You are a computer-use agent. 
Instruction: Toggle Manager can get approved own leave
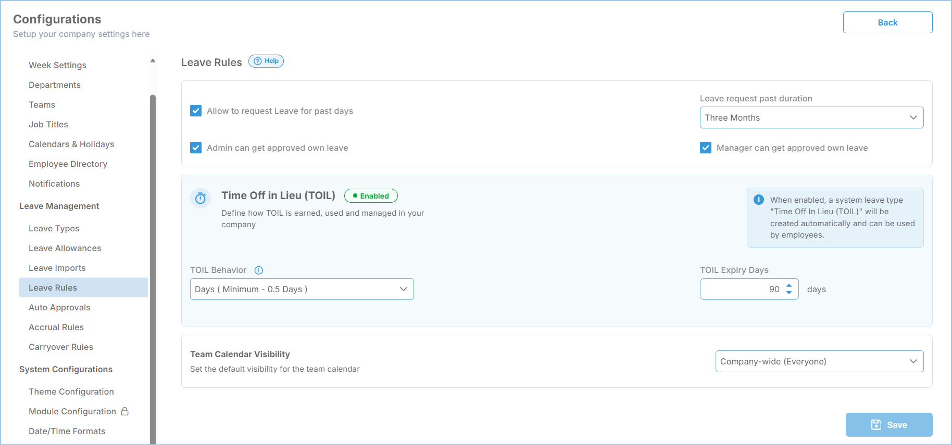point(706,148)
